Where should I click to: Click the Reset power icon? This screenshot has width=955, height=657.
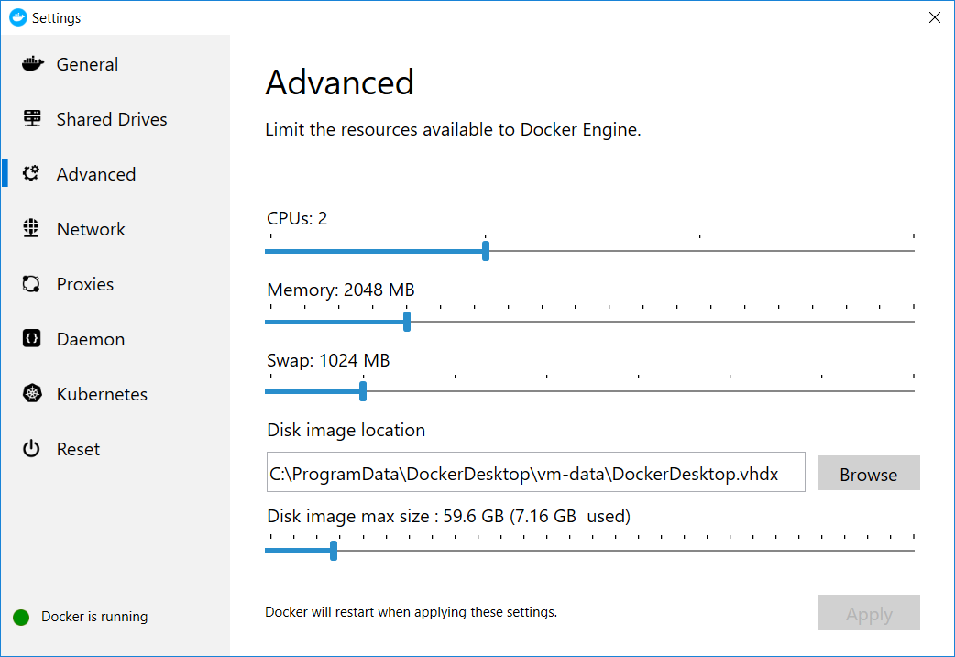(32, 448)
